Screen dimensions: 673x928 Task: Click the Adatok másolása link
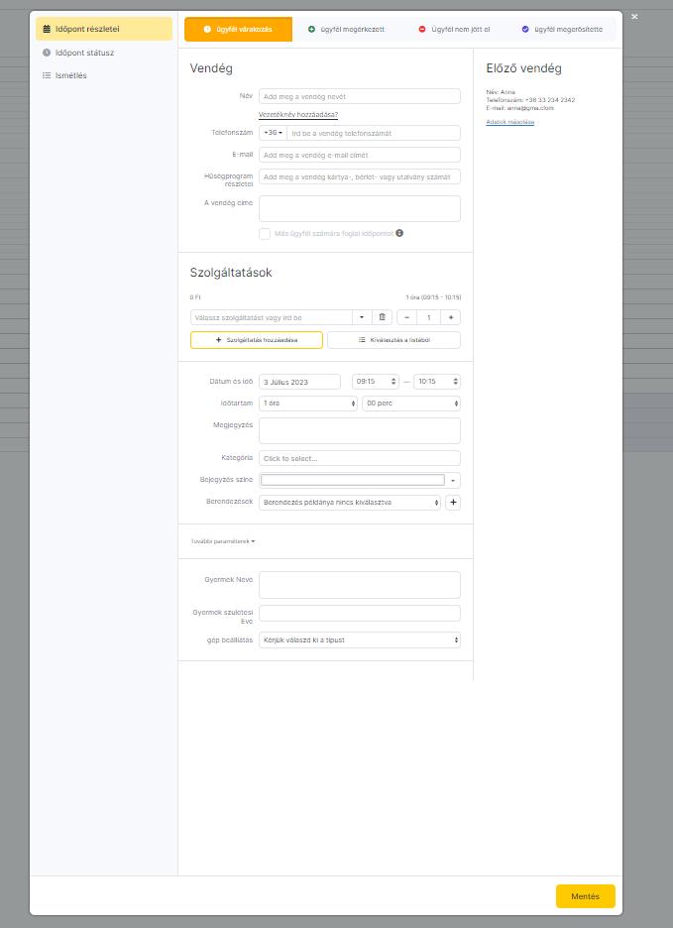pos(510,122)
